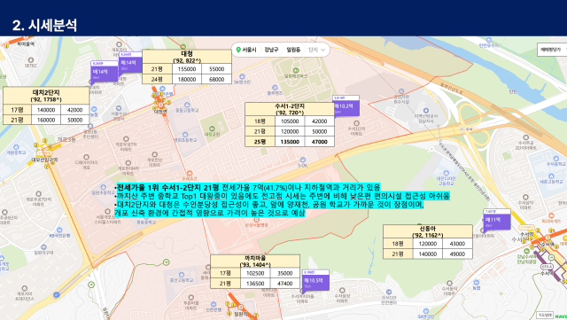Select 일원동 in the region breadcrumb
The height and width of the screenshot is (320, 567).
tap(293, 50)
